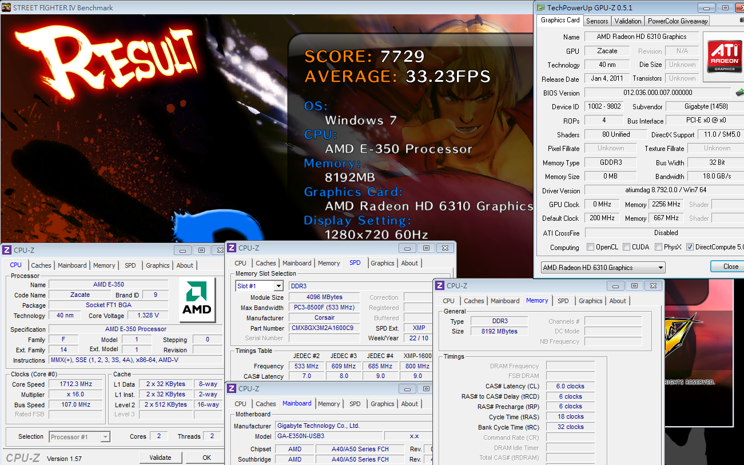
Task: Click the GPU-Z Shaders value 80 Unified
Action: [616, 134]
